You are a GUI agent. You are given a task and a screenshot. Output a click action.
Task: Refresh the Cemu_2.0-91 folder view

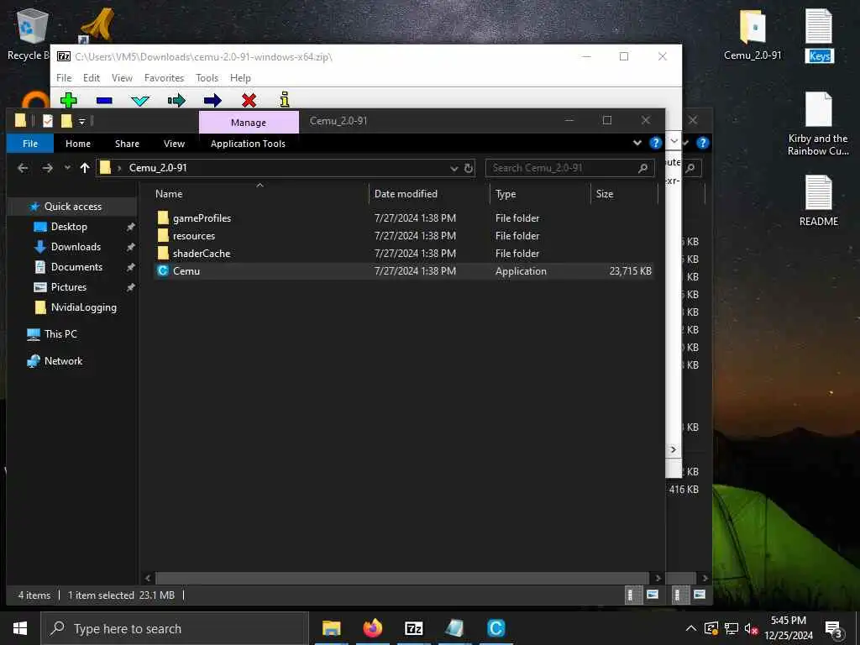click(469, 168)
